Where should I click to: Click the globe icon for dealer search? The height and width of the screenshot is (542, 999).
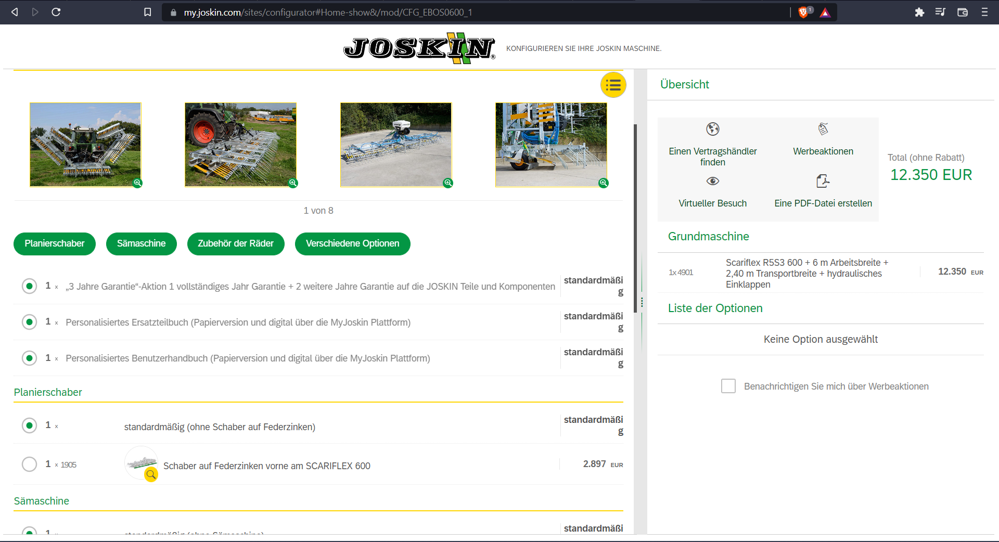click(x=713, y=128)
